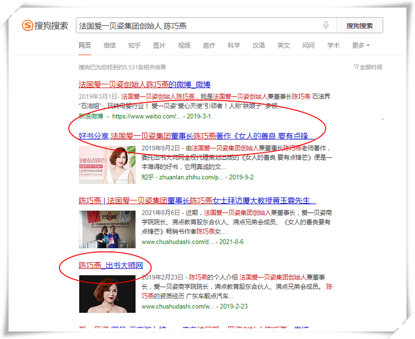This screenshot has width=415, height=339.
Task: Click the two people holding book thumbnail
Action: (107, 229)
